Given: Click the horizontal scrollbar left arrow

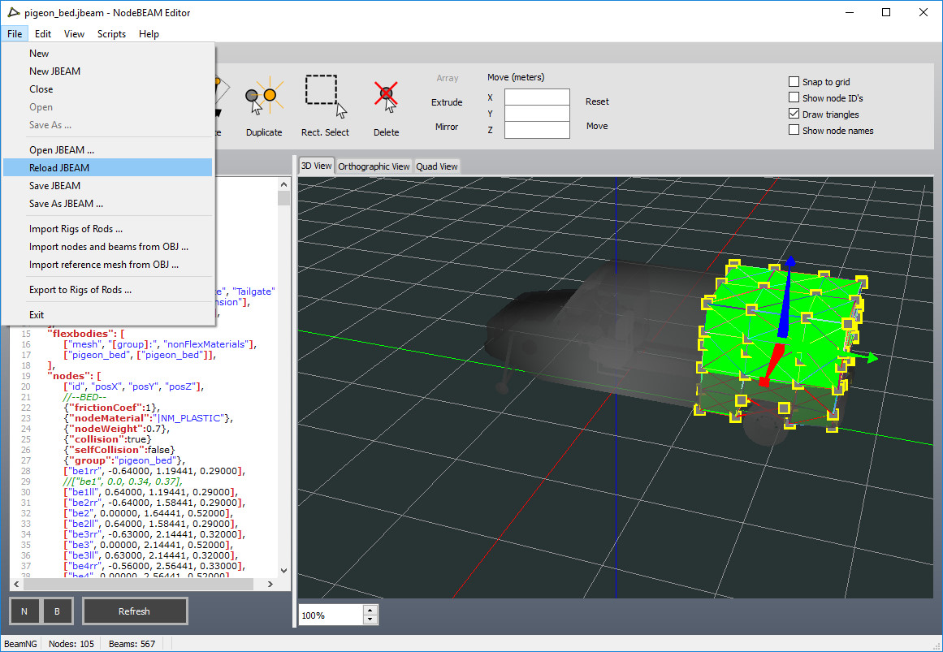Looking at the screenshot, I should click(16, 584).
